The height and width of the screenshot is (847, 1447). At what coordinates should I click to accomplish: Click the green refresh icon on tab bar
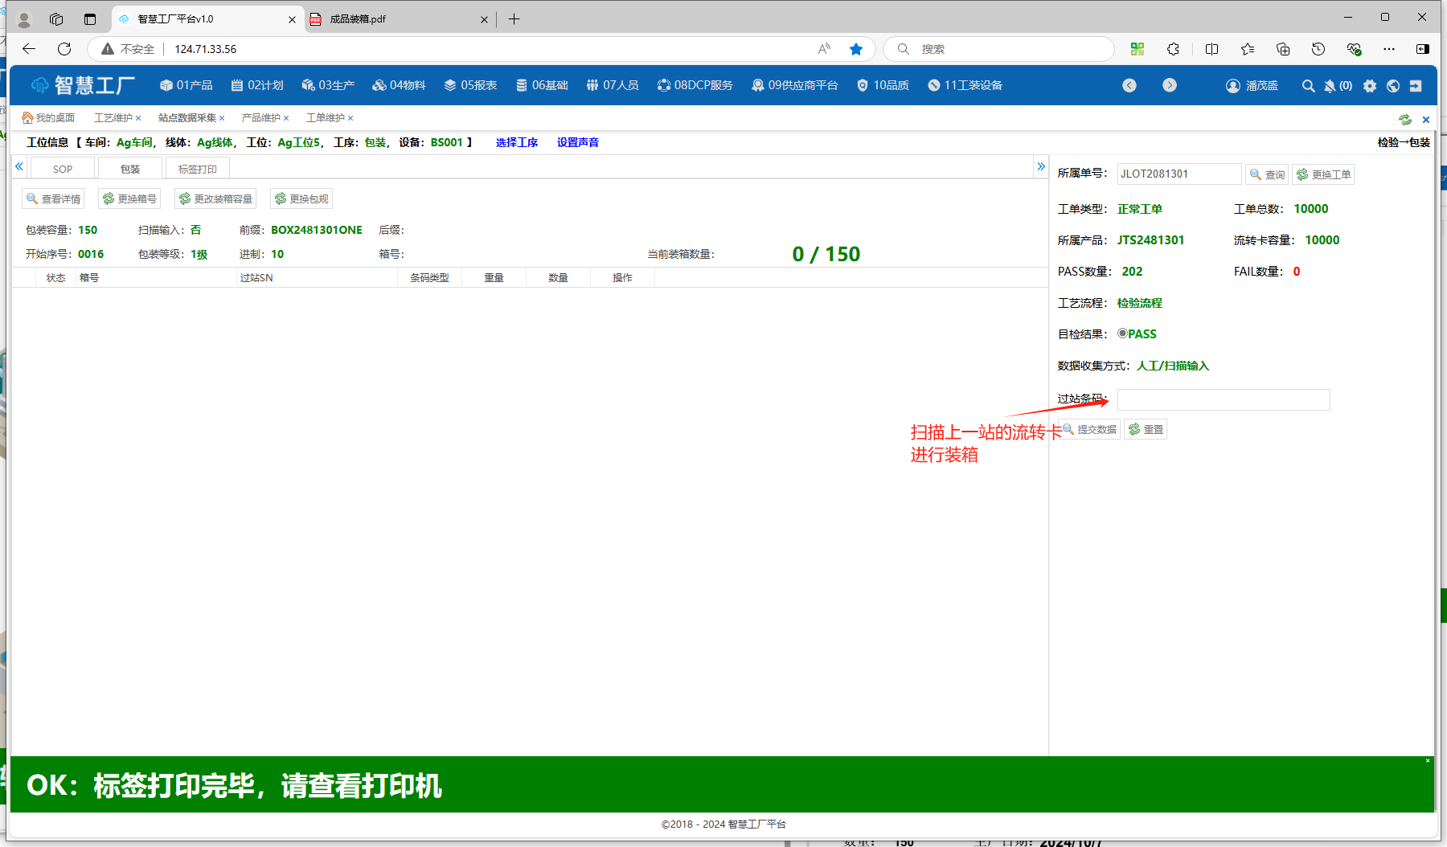coord(1404,120)
